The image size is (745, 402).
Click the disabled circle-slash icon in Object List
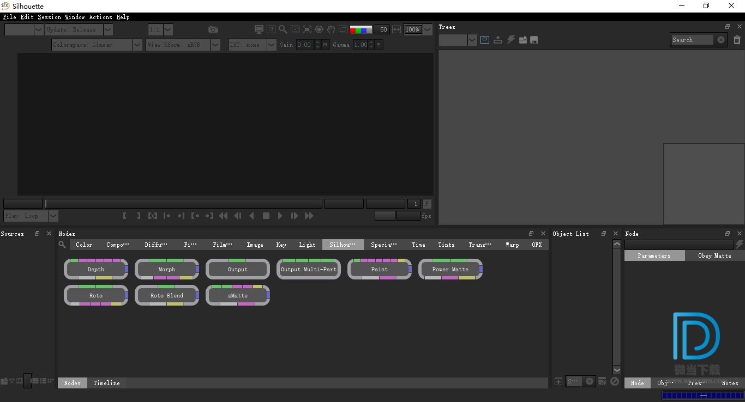615,381
